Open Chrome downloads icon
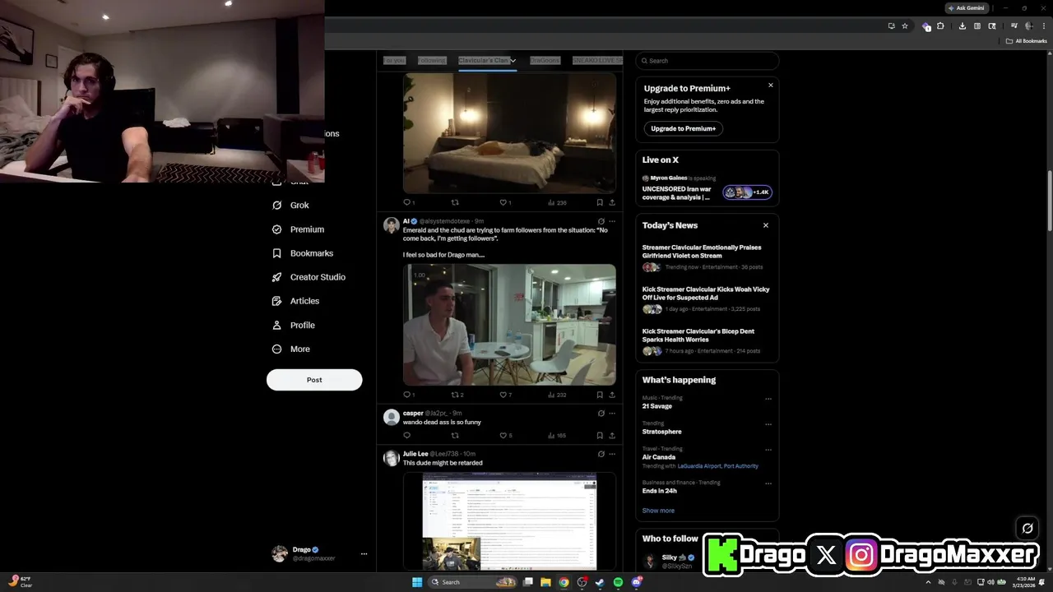Screen dimensions: 1053x592 [x=963, y=26]
